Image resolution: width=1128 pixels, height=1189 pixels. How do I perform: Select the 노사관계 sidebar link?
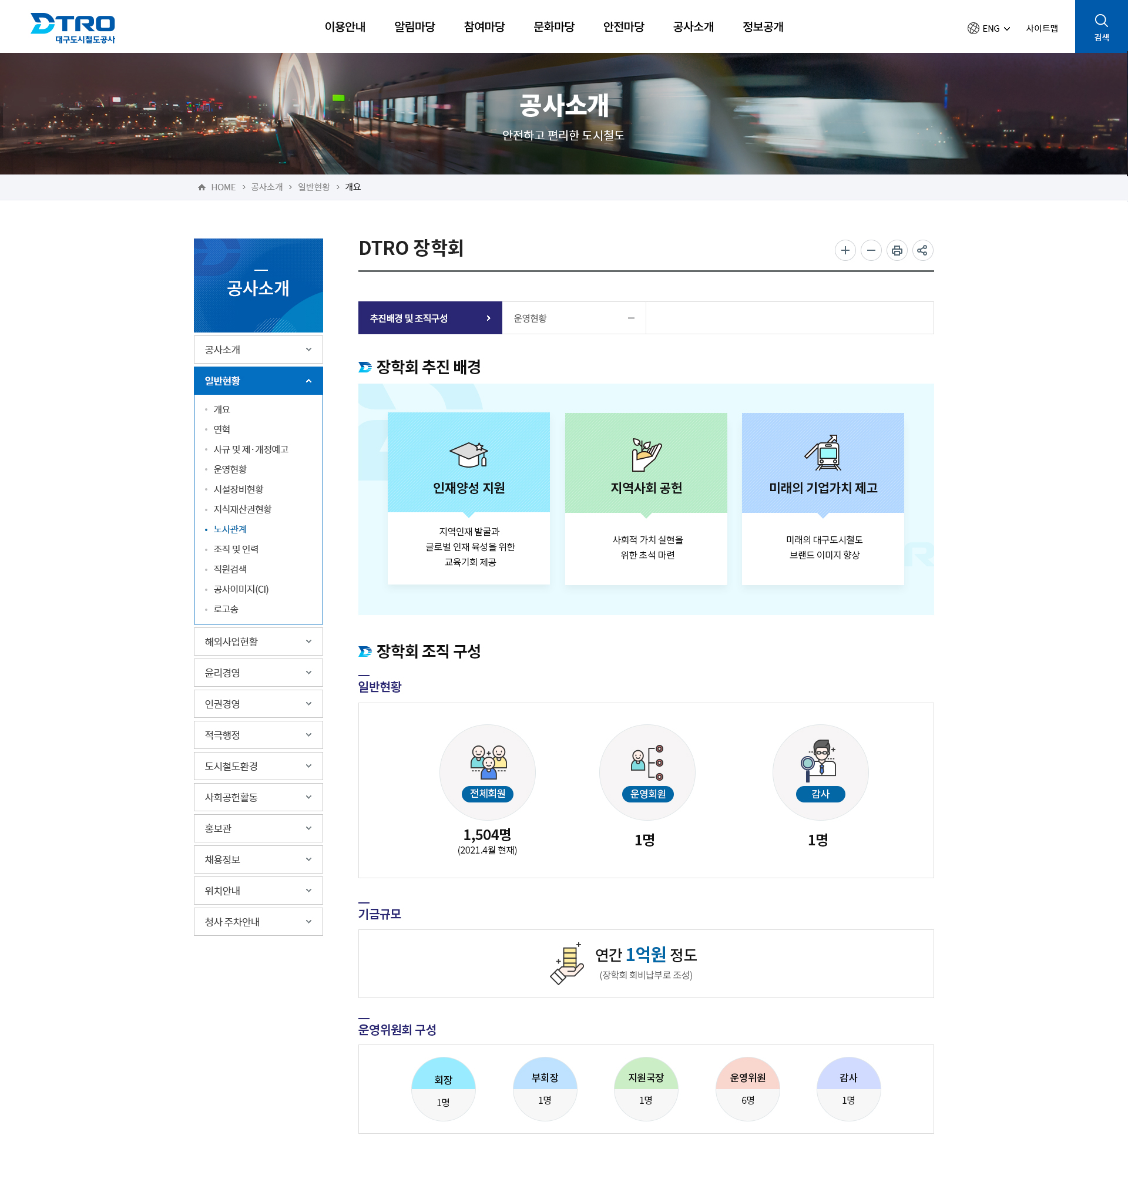coord(230,529)
